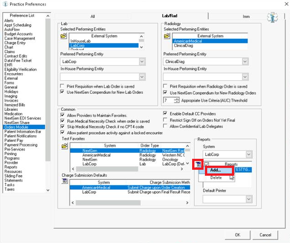This screenshot has height=243, width=290.
Task: Toggle Restrict Sign Off on Orders Not Yet Final
Action: (165, 120)
